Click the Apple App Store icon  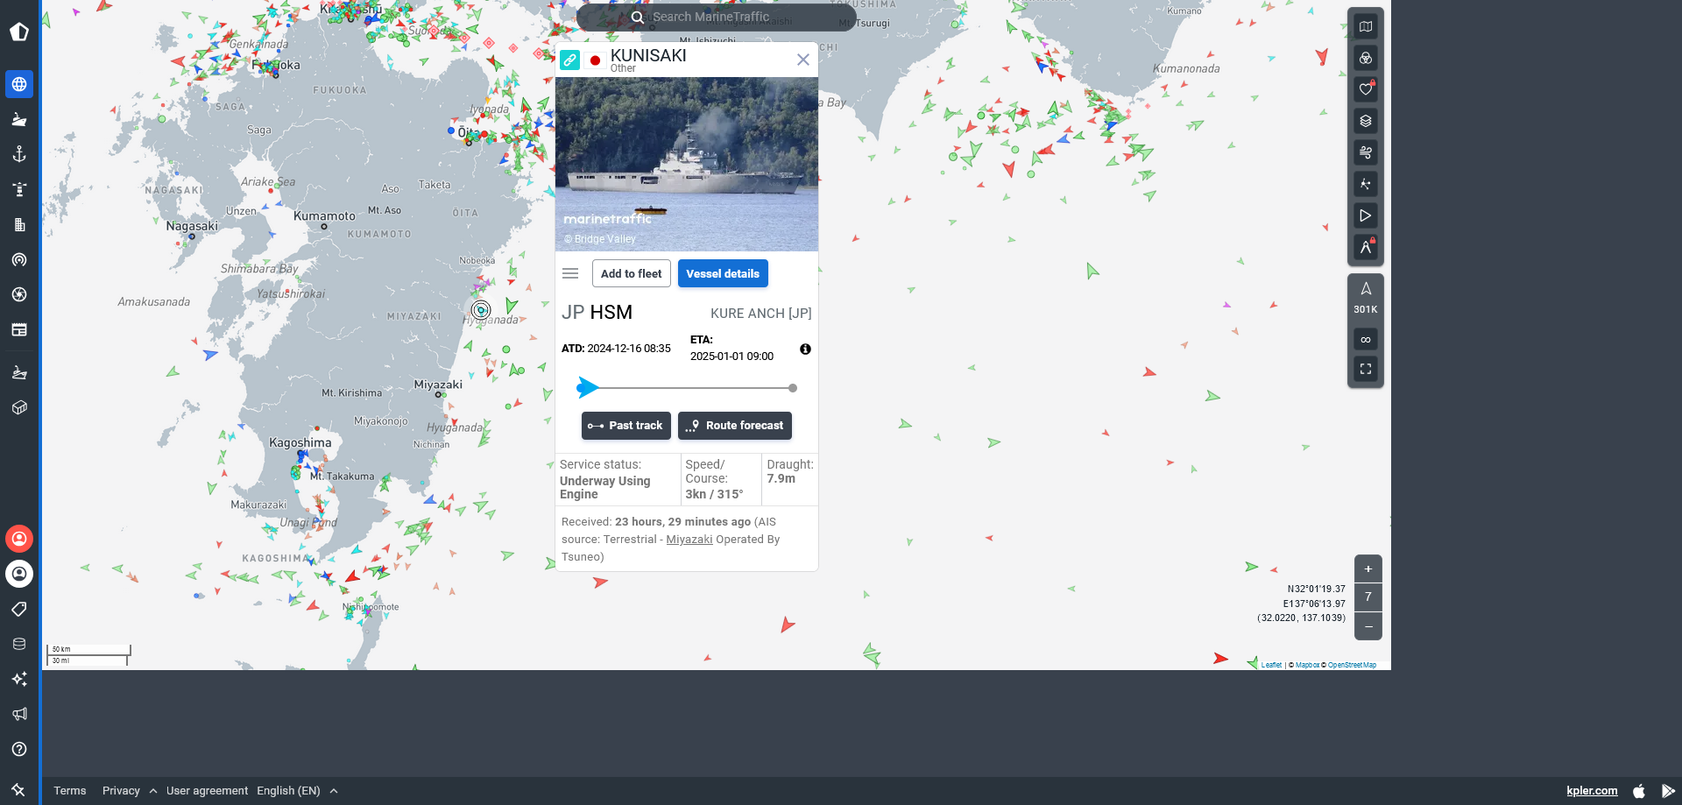pyautogui.click(x=1639, y=791)
